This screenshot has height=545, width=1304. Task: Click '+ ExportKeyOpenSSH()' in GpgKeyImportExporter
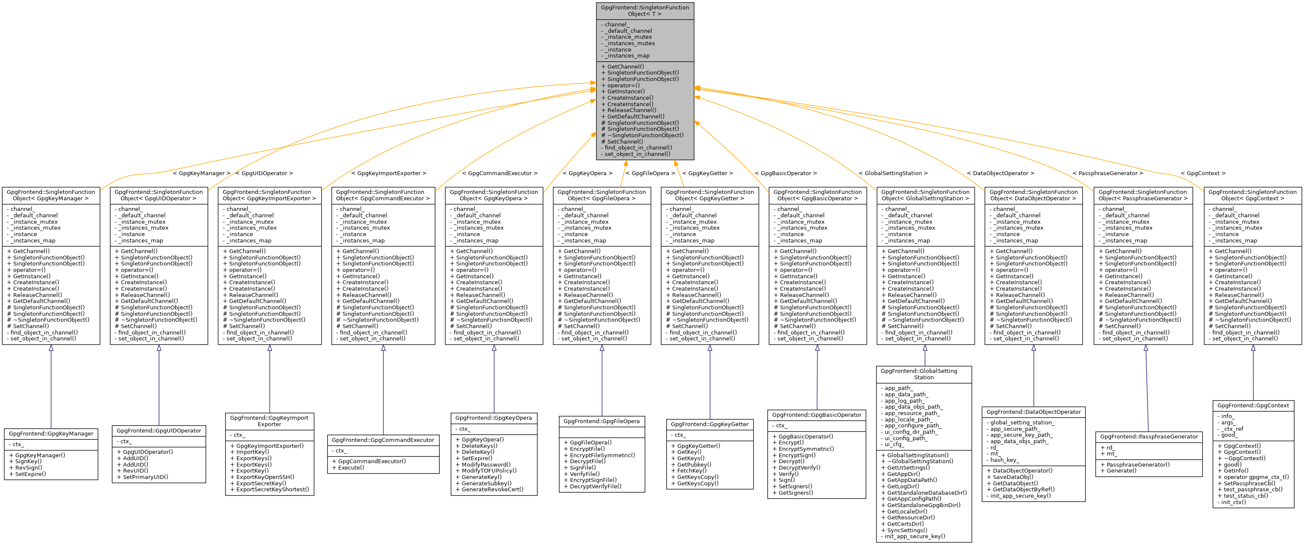click(x=262, y=477)
